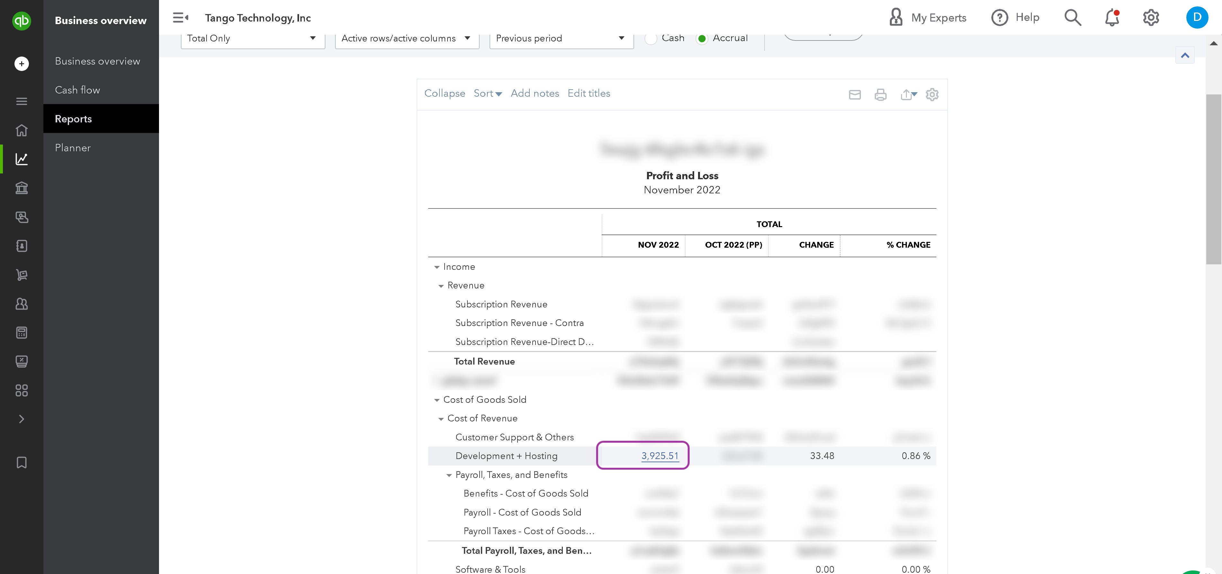Image resolution: width=1222 pixels, height=574 pixels.
Task: Click Benefits - Cost of Goods Sold row
Action: click(x=526, y=493)
